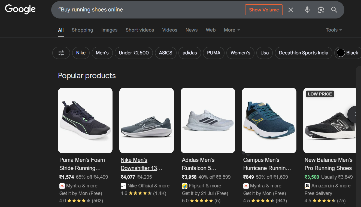Click the 4.0 star rating (562)
Viewport: 361px width, 207px height.
[81, 201]
